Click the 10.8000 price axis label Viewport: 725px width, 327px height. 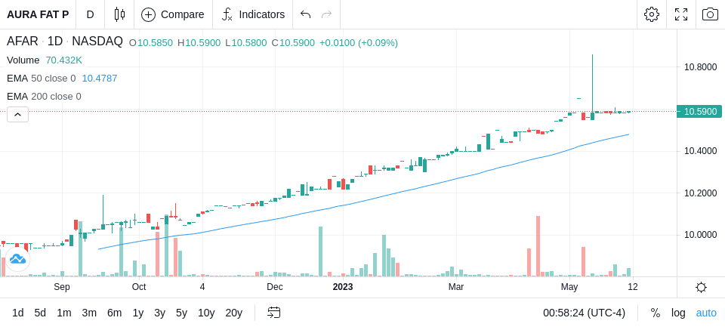[x=701, y=67]
